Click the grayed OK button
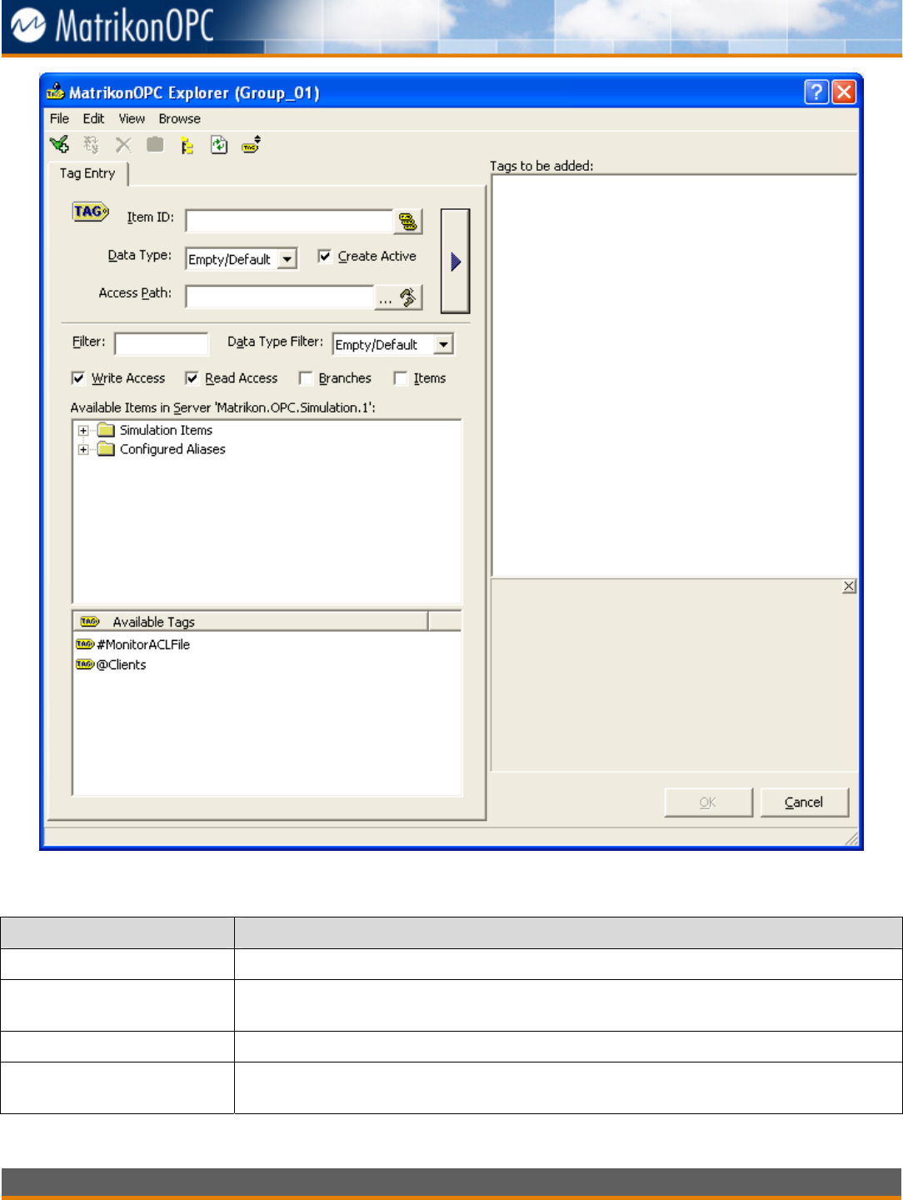Screen dimensions: 903x1200 click(708, 802)
